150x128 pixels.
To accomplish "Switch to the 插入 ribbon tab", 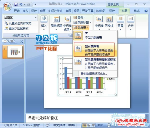I will point(25,11).
